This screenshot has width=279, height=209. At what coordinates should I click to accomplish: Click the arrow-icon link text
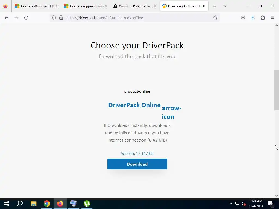pos(172,112)
